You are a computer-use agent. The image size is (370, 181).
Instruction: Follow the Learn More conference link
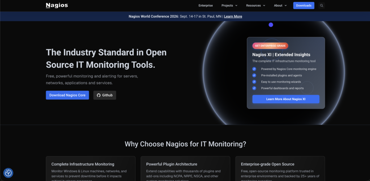[x=233, y=16]
